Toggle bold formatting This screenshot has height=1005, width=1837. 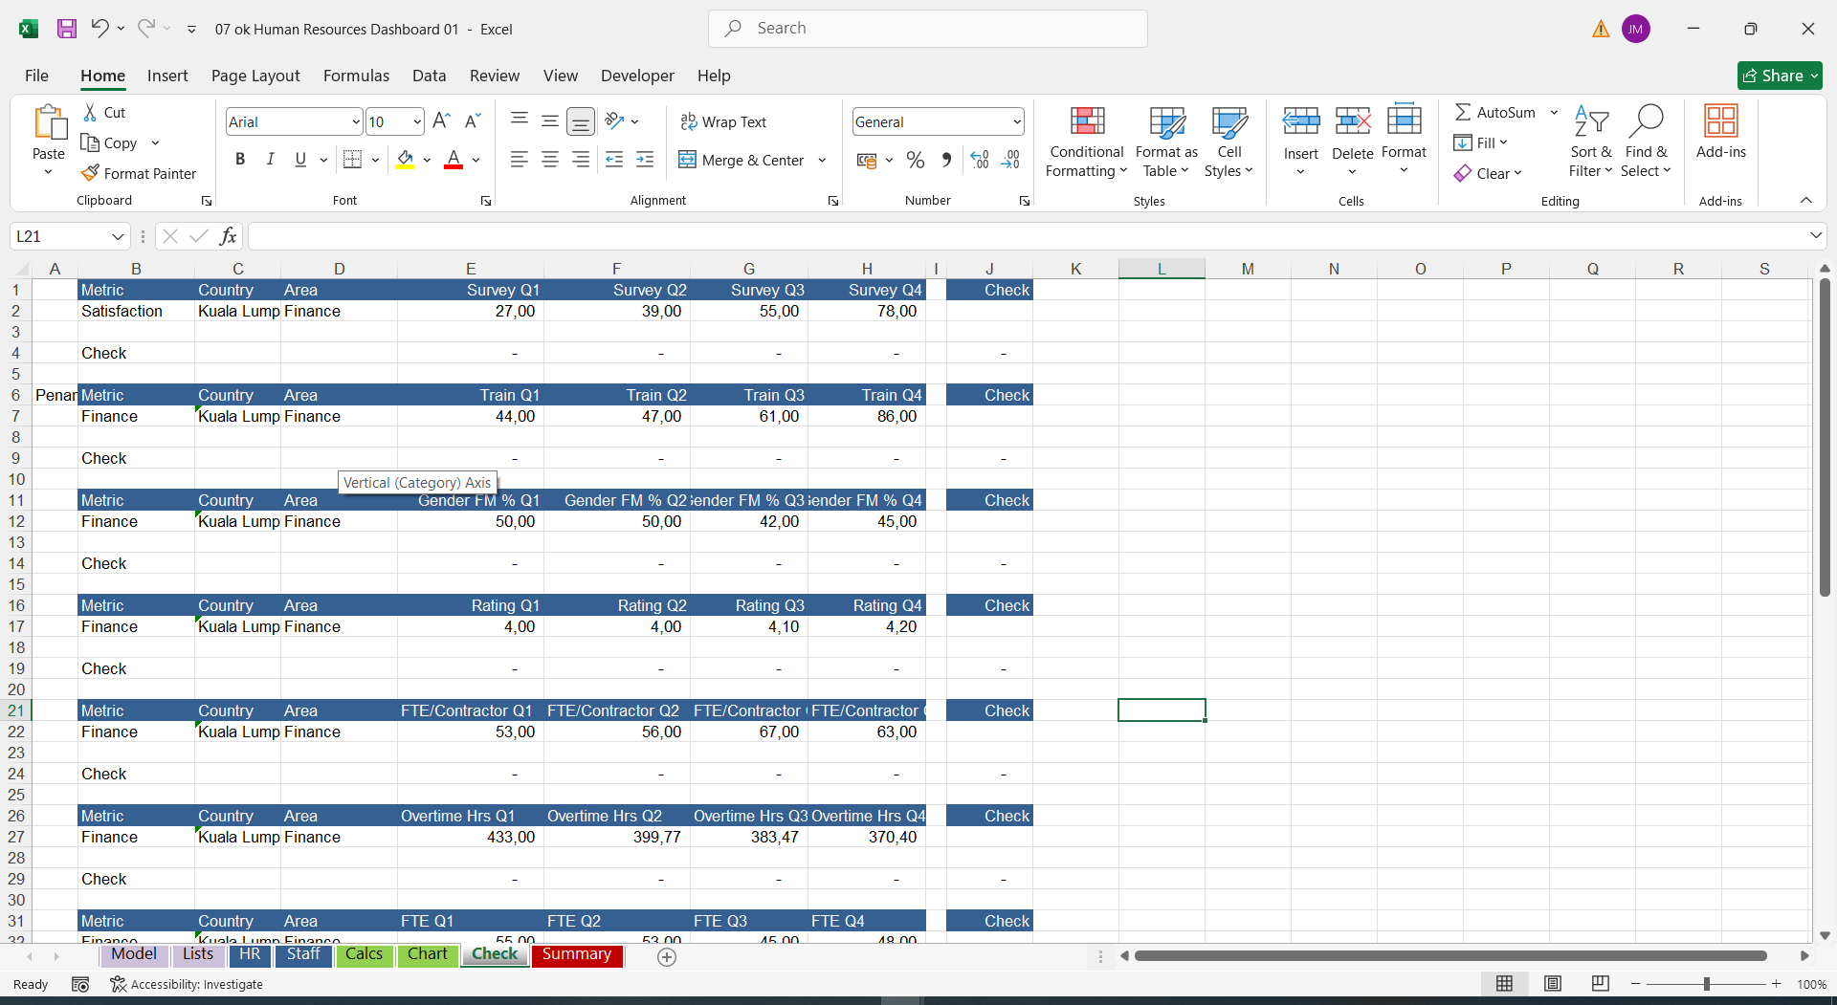click(240, 160)
